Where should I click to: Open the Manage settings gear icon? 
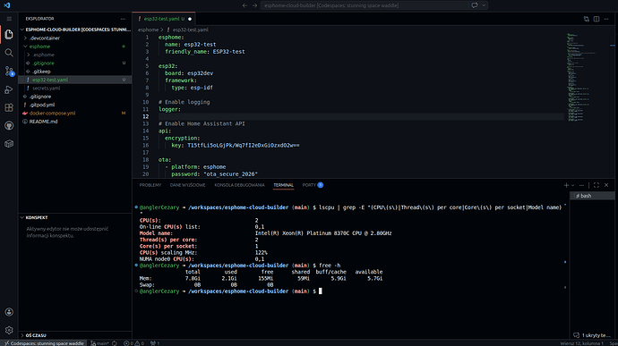[9, 330]
